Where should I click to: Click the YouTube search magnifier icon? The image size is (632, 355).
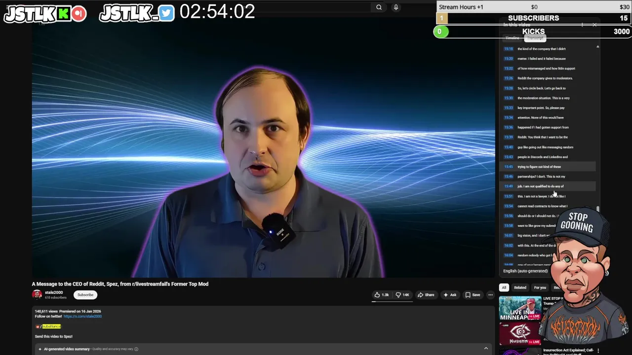coord(379,7)
